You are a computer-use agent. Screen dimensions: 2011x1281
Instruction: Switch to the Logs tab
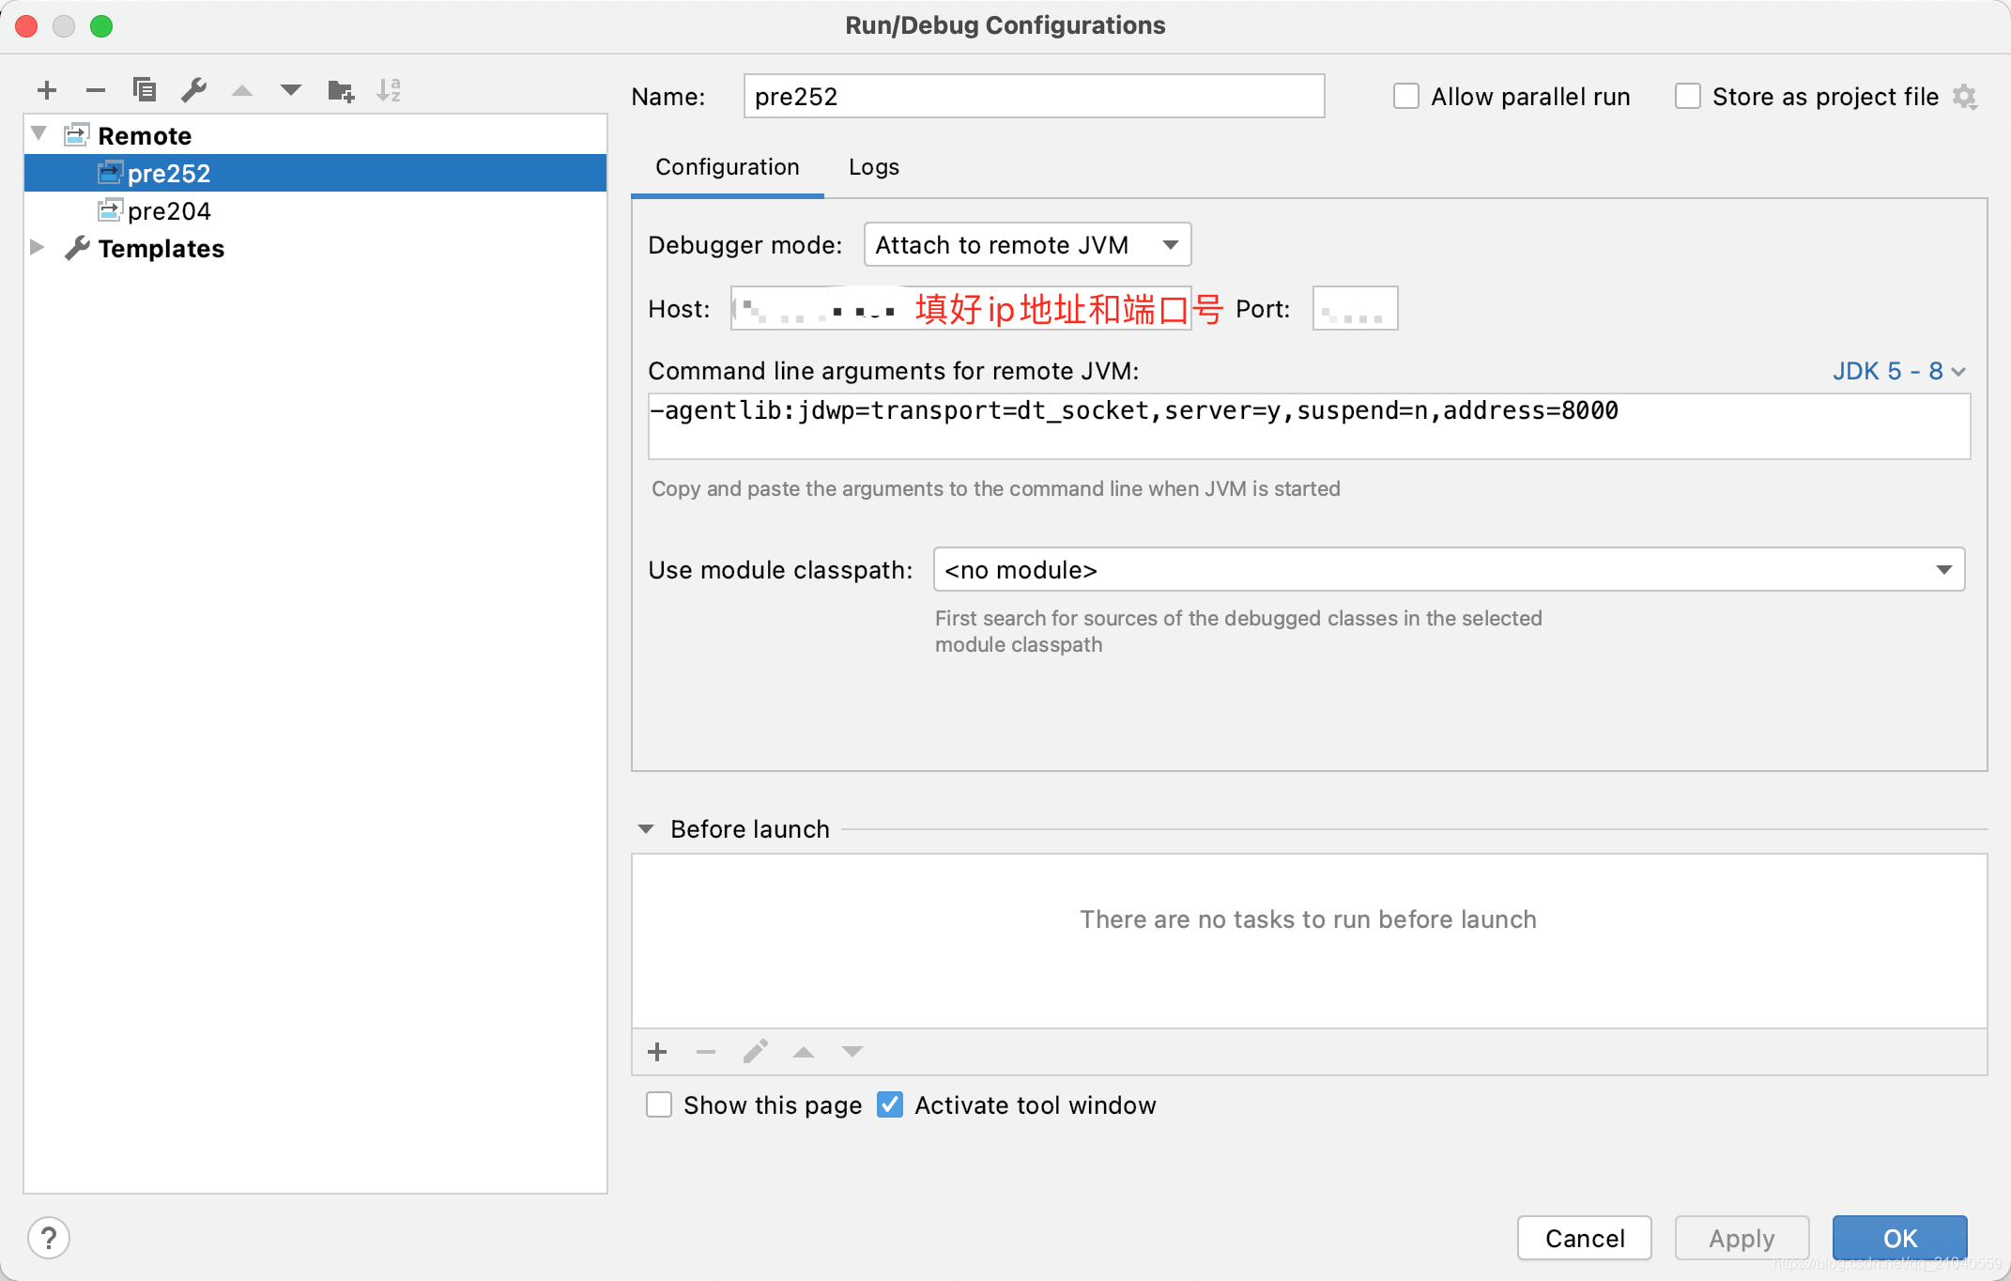click(875, 165)
